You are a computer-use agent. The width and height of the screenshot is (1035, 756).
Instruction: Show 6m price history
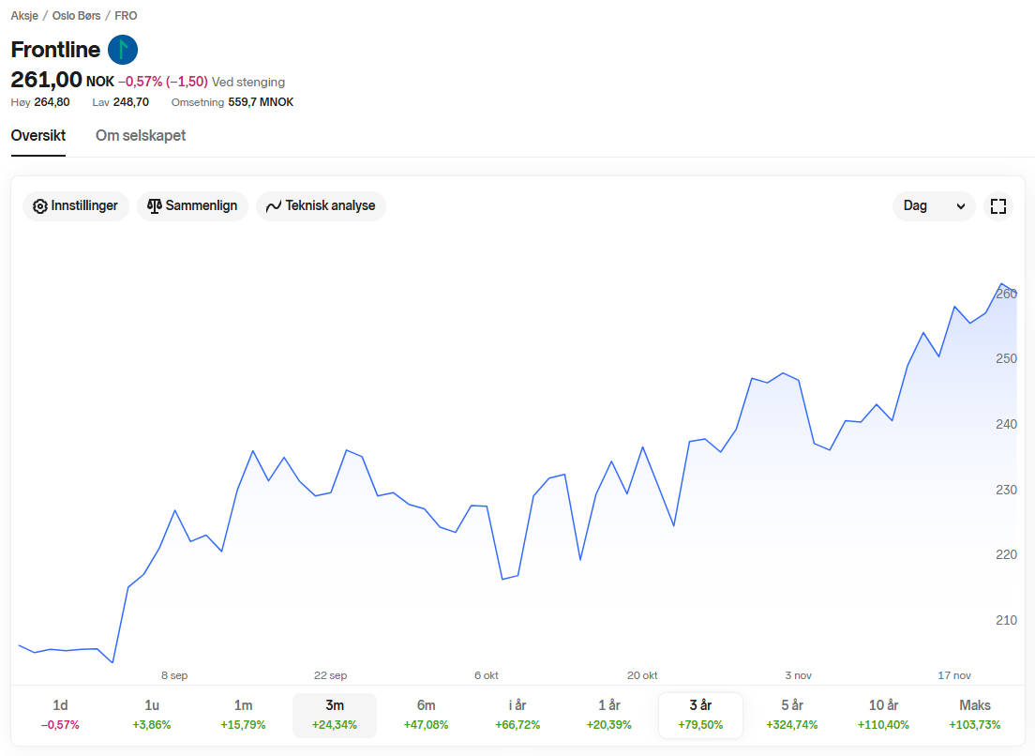click(426, 715)
